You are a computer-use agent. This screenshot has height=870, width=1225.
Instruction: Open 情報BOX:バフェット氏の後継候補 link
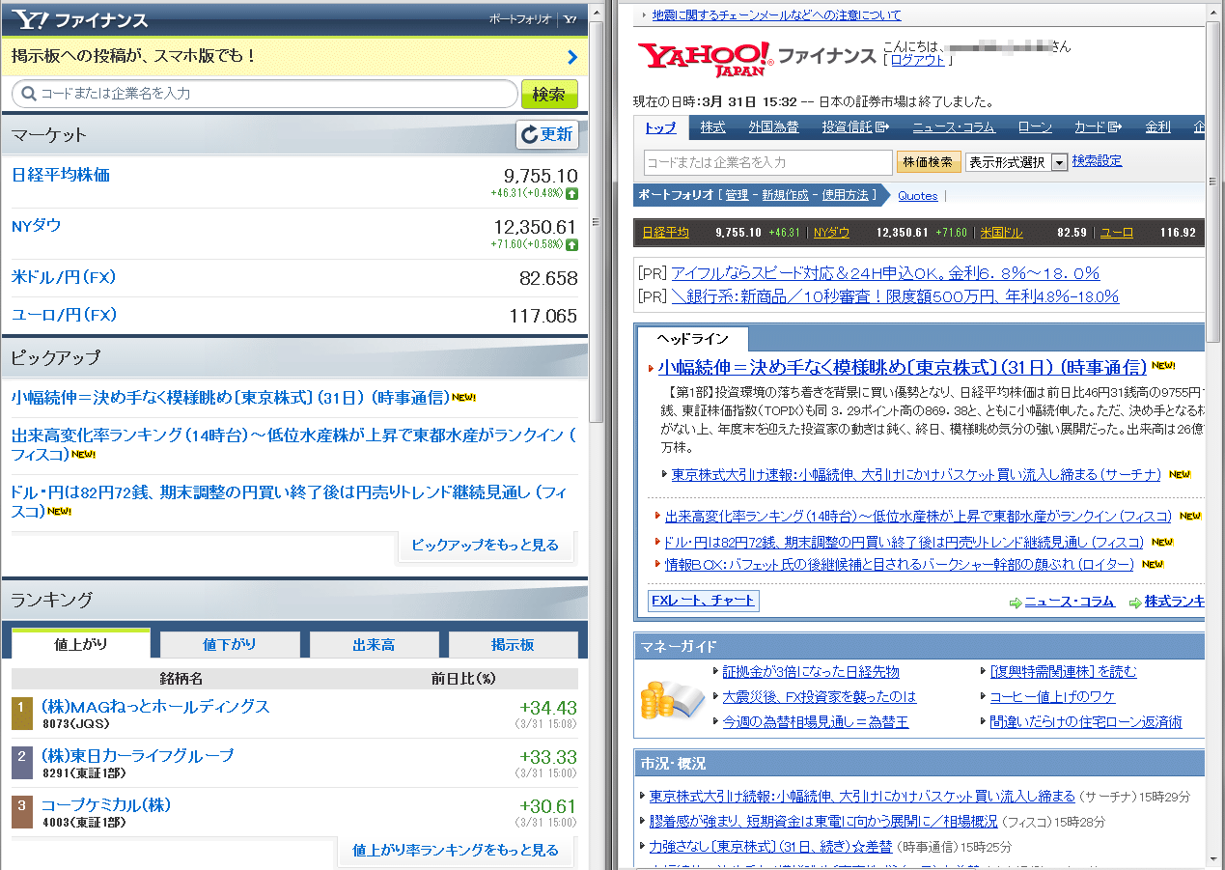pyautogui.click(x=900, y=564)
